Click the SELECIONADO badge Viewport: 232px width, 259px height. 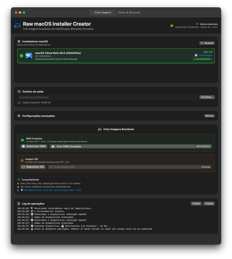(202, 59)
